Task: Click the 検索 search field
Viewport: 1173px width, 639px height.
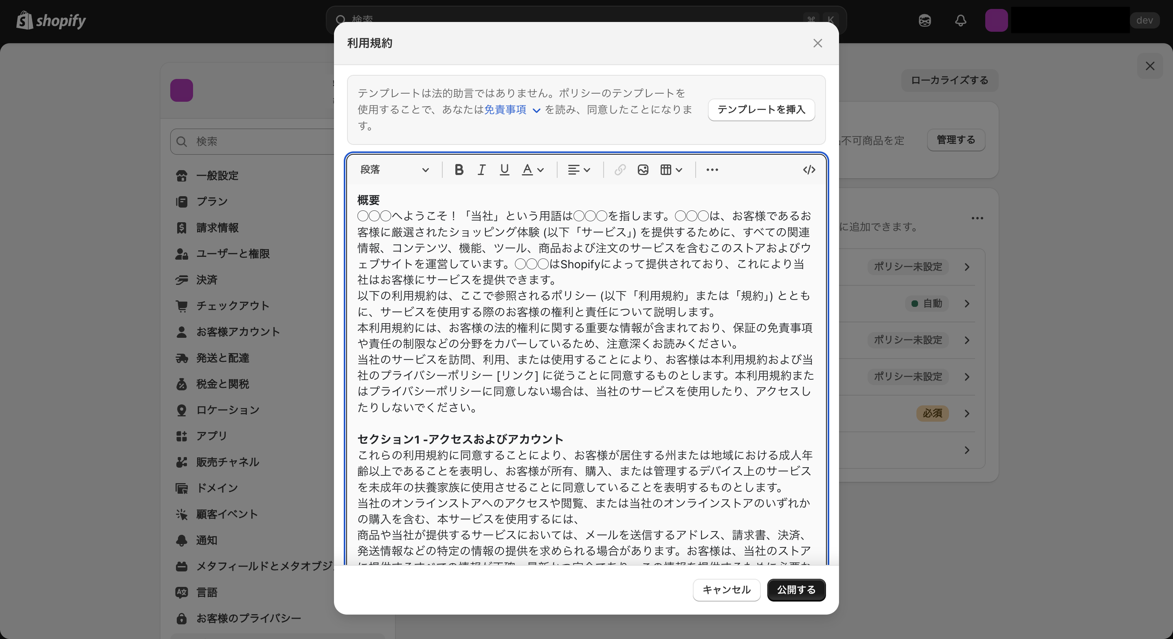Action: click(x=253, y=141)
